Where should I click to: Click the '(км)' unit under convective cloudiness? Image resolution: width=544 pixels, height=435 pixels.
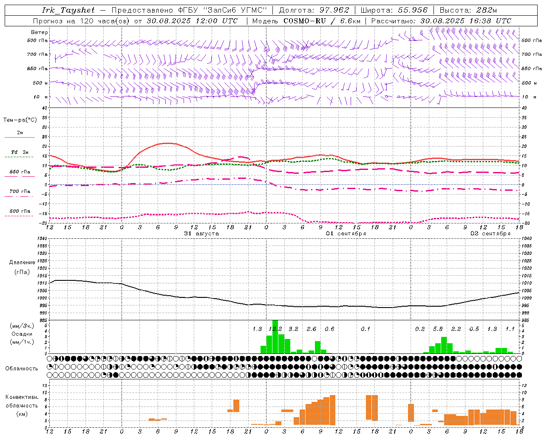pos(22,413)
